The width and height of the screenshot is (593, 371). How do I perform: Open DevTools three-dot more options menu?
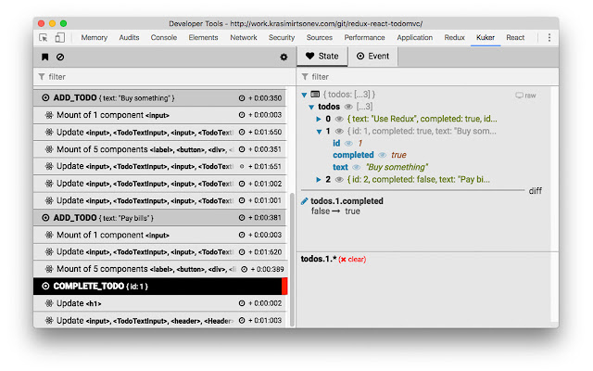549,38
